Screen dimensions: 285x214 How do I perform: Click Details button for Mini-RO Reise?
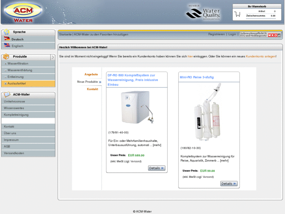[229, 184]
